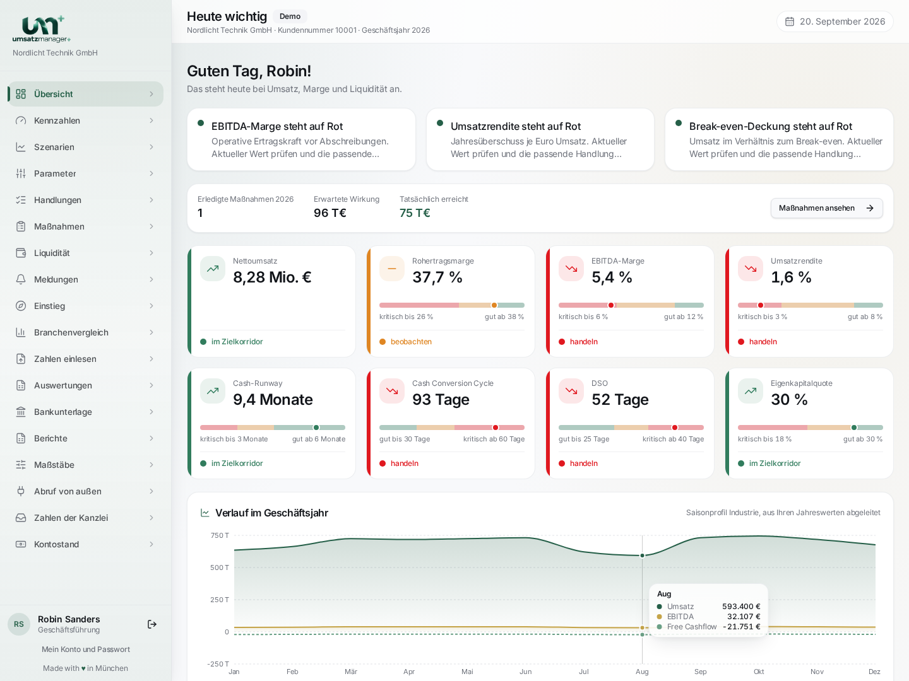Click the Meldungen bell icon

(x=21, y=279)
